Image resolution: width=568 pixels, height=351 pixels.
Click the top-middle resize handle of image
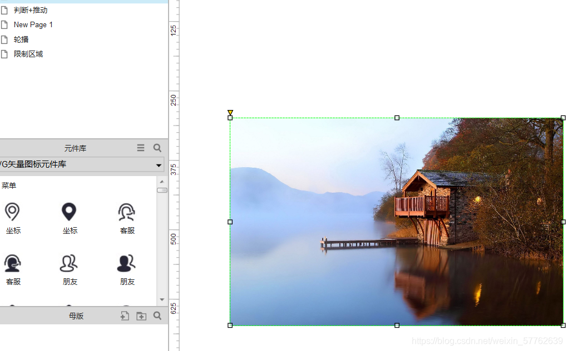point(397,118)
